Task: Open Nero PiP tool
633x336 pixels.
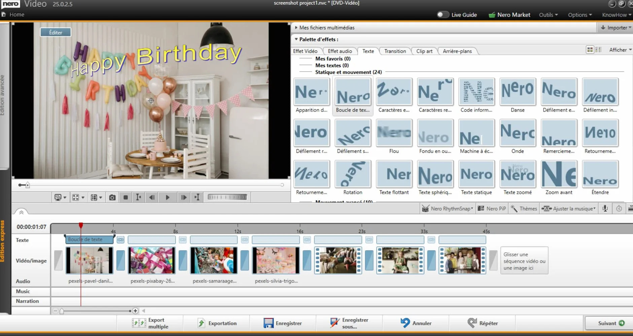Action: coord(492,209)
